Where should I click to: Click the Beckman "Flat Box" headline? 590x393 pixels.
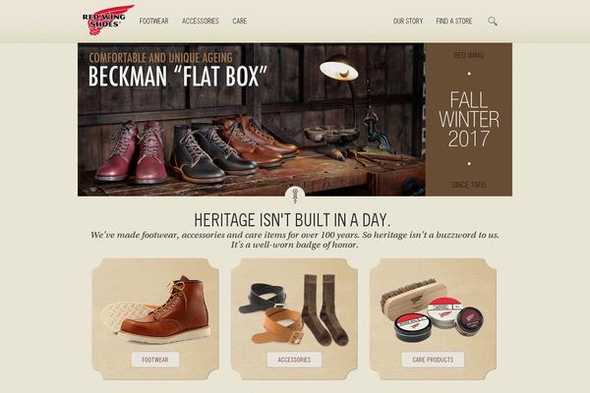178,76
